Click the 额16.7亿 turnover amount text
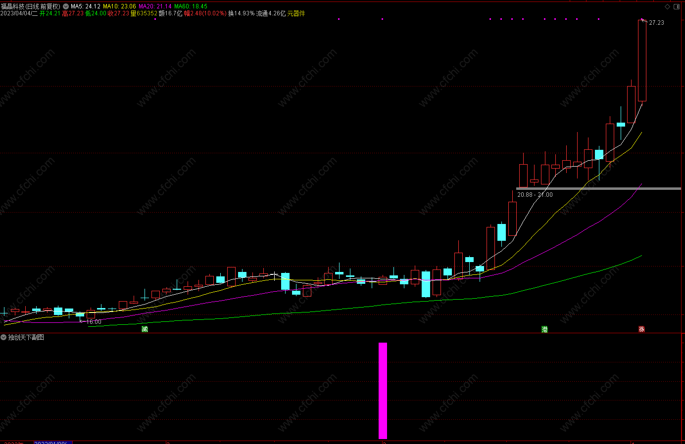Screen dimensions: 685x444 tap(171, 13)
